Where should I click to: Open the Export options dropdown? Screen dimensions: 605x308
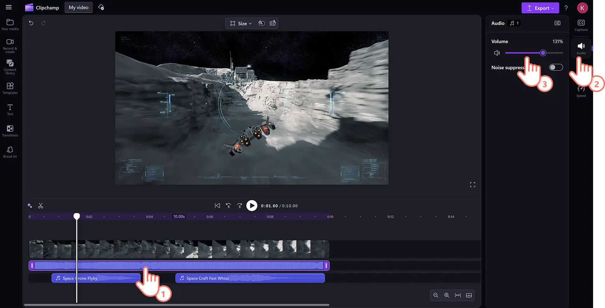pos(540,8)
